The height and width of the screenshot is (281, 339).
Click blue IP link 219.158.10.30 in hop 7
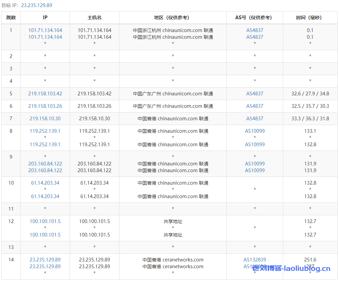coord(45,119)
